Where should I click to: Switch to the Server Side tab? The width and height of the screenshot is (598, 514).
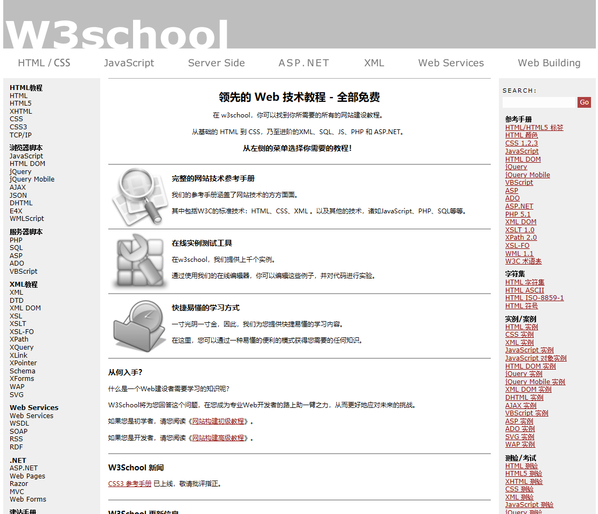coord(216,63)
